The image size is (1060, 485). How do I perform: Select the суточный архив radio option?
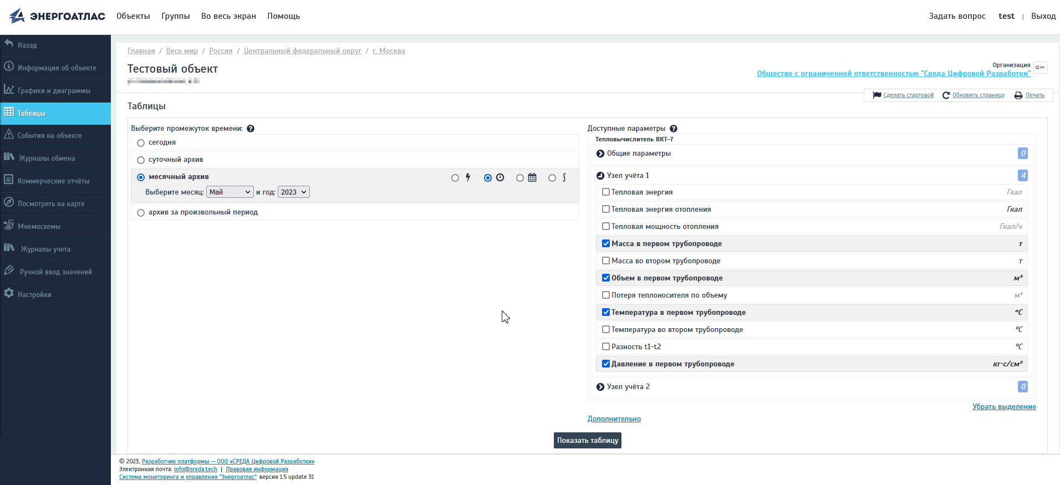(x=141, y=160)
